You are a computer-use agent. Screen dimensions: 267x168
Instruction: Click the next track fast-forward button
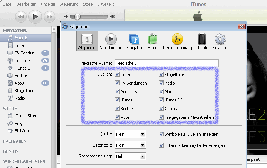(x=50, y=17)
